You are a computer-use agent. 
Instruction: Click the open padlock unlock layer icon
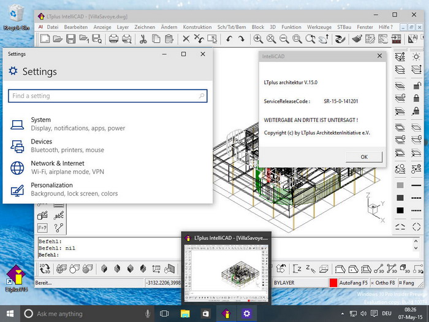tap(416, 85)
